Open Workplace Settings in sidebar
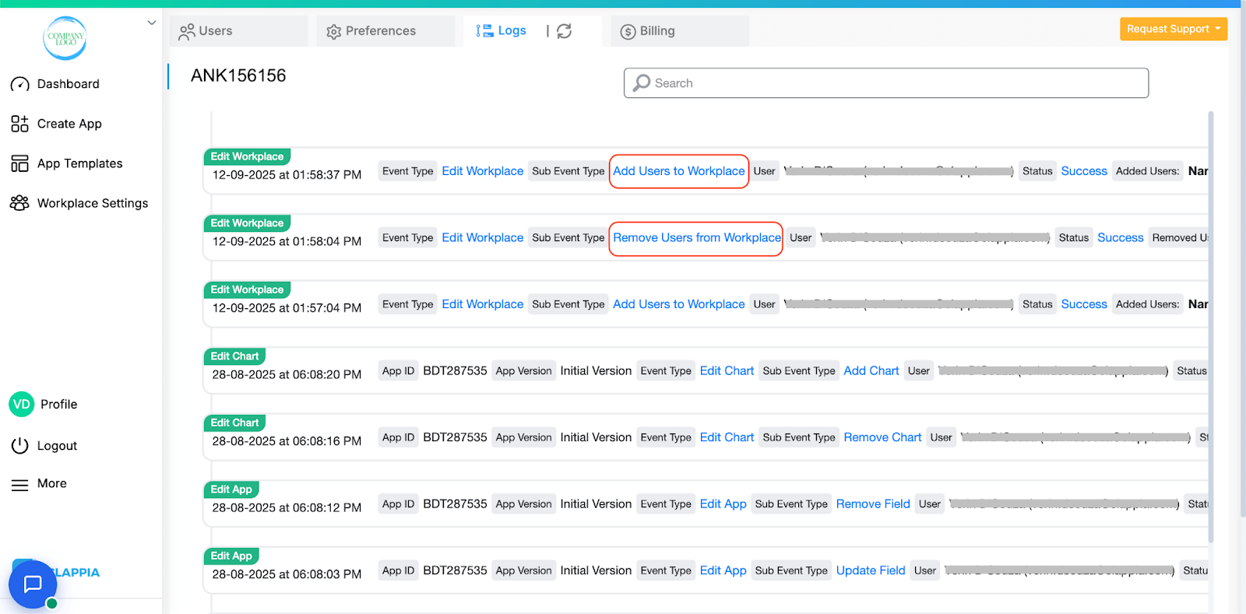The height and width of the screenshot is (614, 1246). (x=93, y=203)
